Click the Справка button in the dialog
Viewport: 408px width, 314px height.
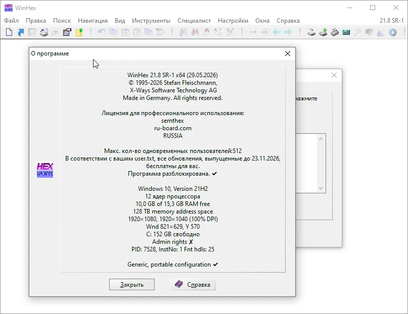193,285
